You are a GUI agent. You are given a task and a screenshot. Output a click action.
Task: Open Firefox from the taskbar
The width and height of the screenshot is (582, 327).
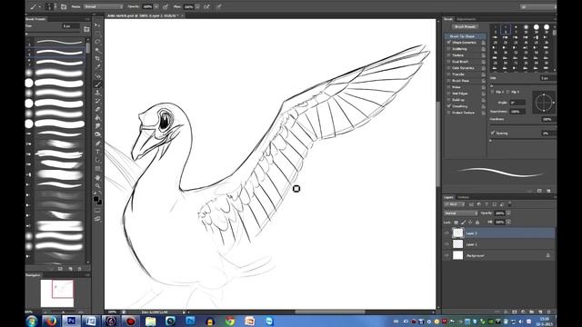51,321
